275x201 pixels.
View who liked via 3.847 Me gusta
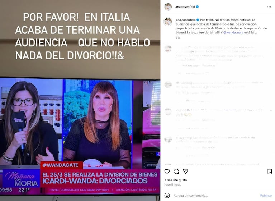click(x=176, y=180)
